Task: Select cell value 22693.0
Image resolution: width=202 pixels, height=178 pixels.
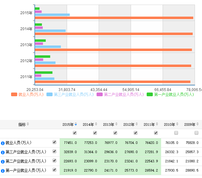Action: point(70,161)
